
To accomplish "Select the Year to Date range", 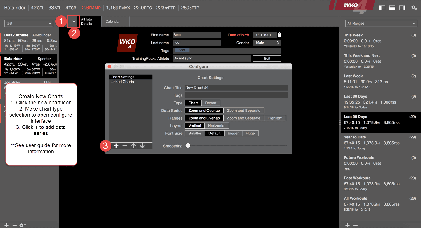I will point(381,143).
